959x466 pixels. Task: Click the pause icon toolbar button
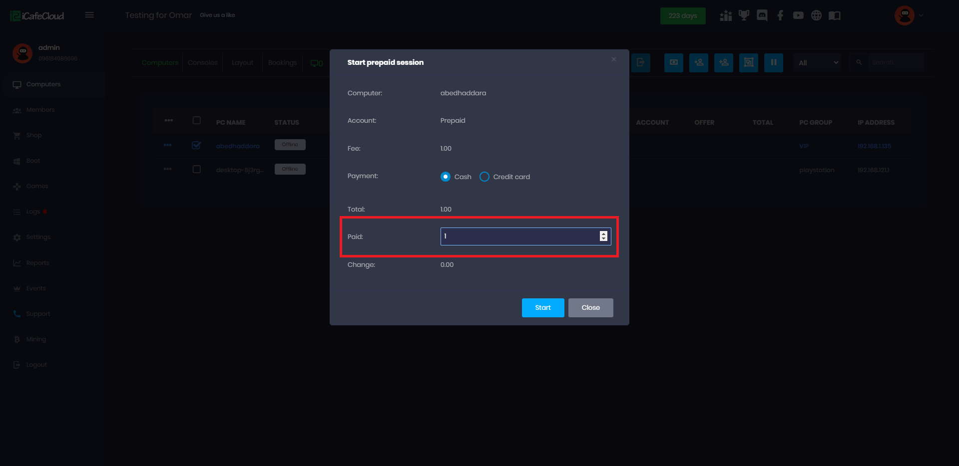[x=773, y=63]
